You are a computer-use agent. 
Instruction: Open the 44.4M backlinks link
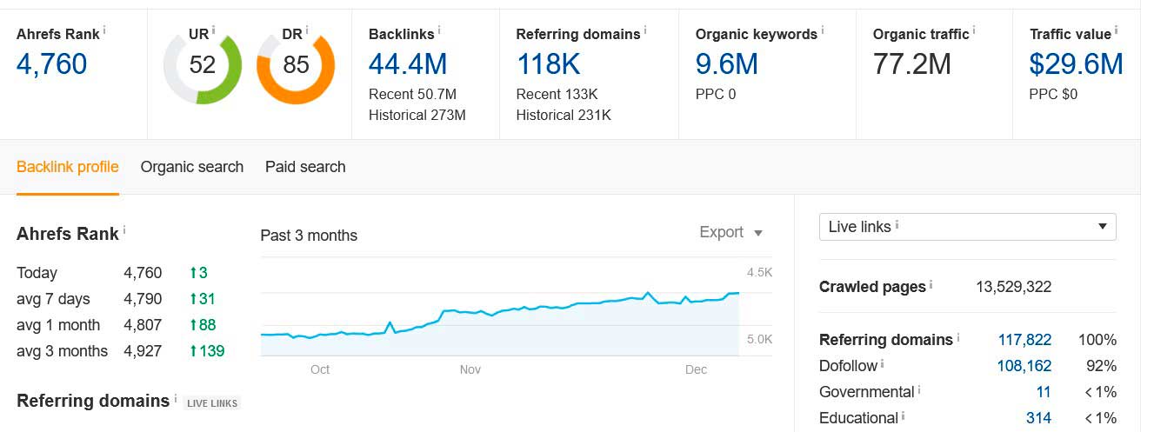pos(408,64)
